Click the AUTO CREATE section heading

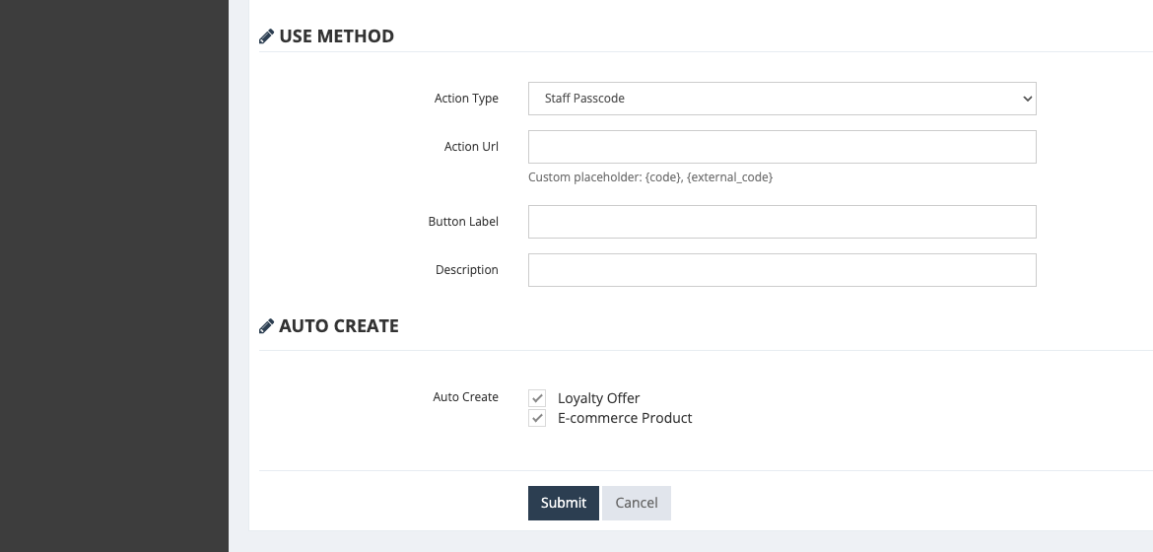click(x=339, y=326)
